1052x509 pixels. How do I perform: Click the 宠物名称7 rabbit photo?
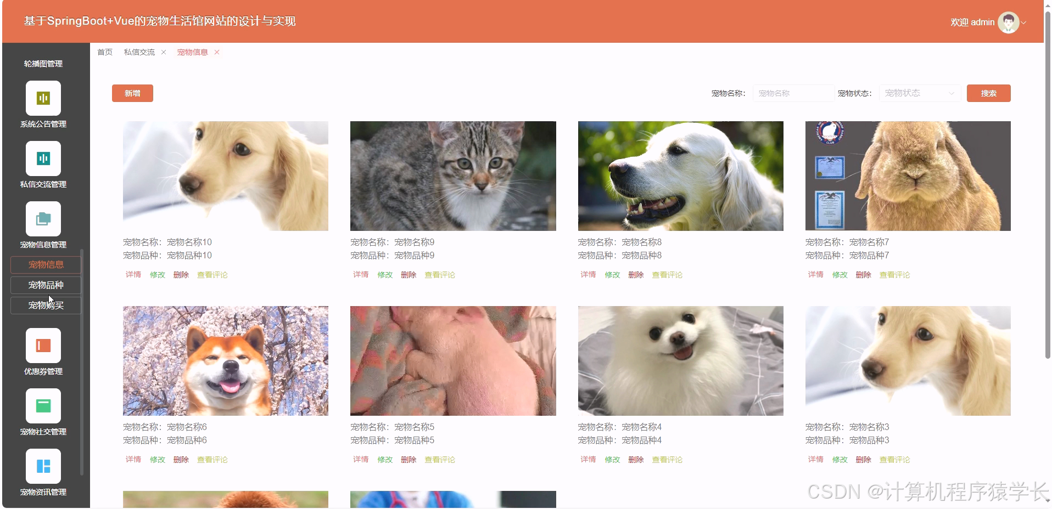coord(908,176)
